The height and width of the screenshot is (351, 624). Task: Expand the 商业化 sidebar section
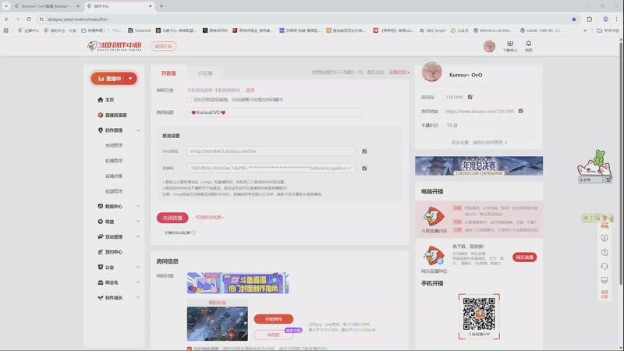coord(138,282)
